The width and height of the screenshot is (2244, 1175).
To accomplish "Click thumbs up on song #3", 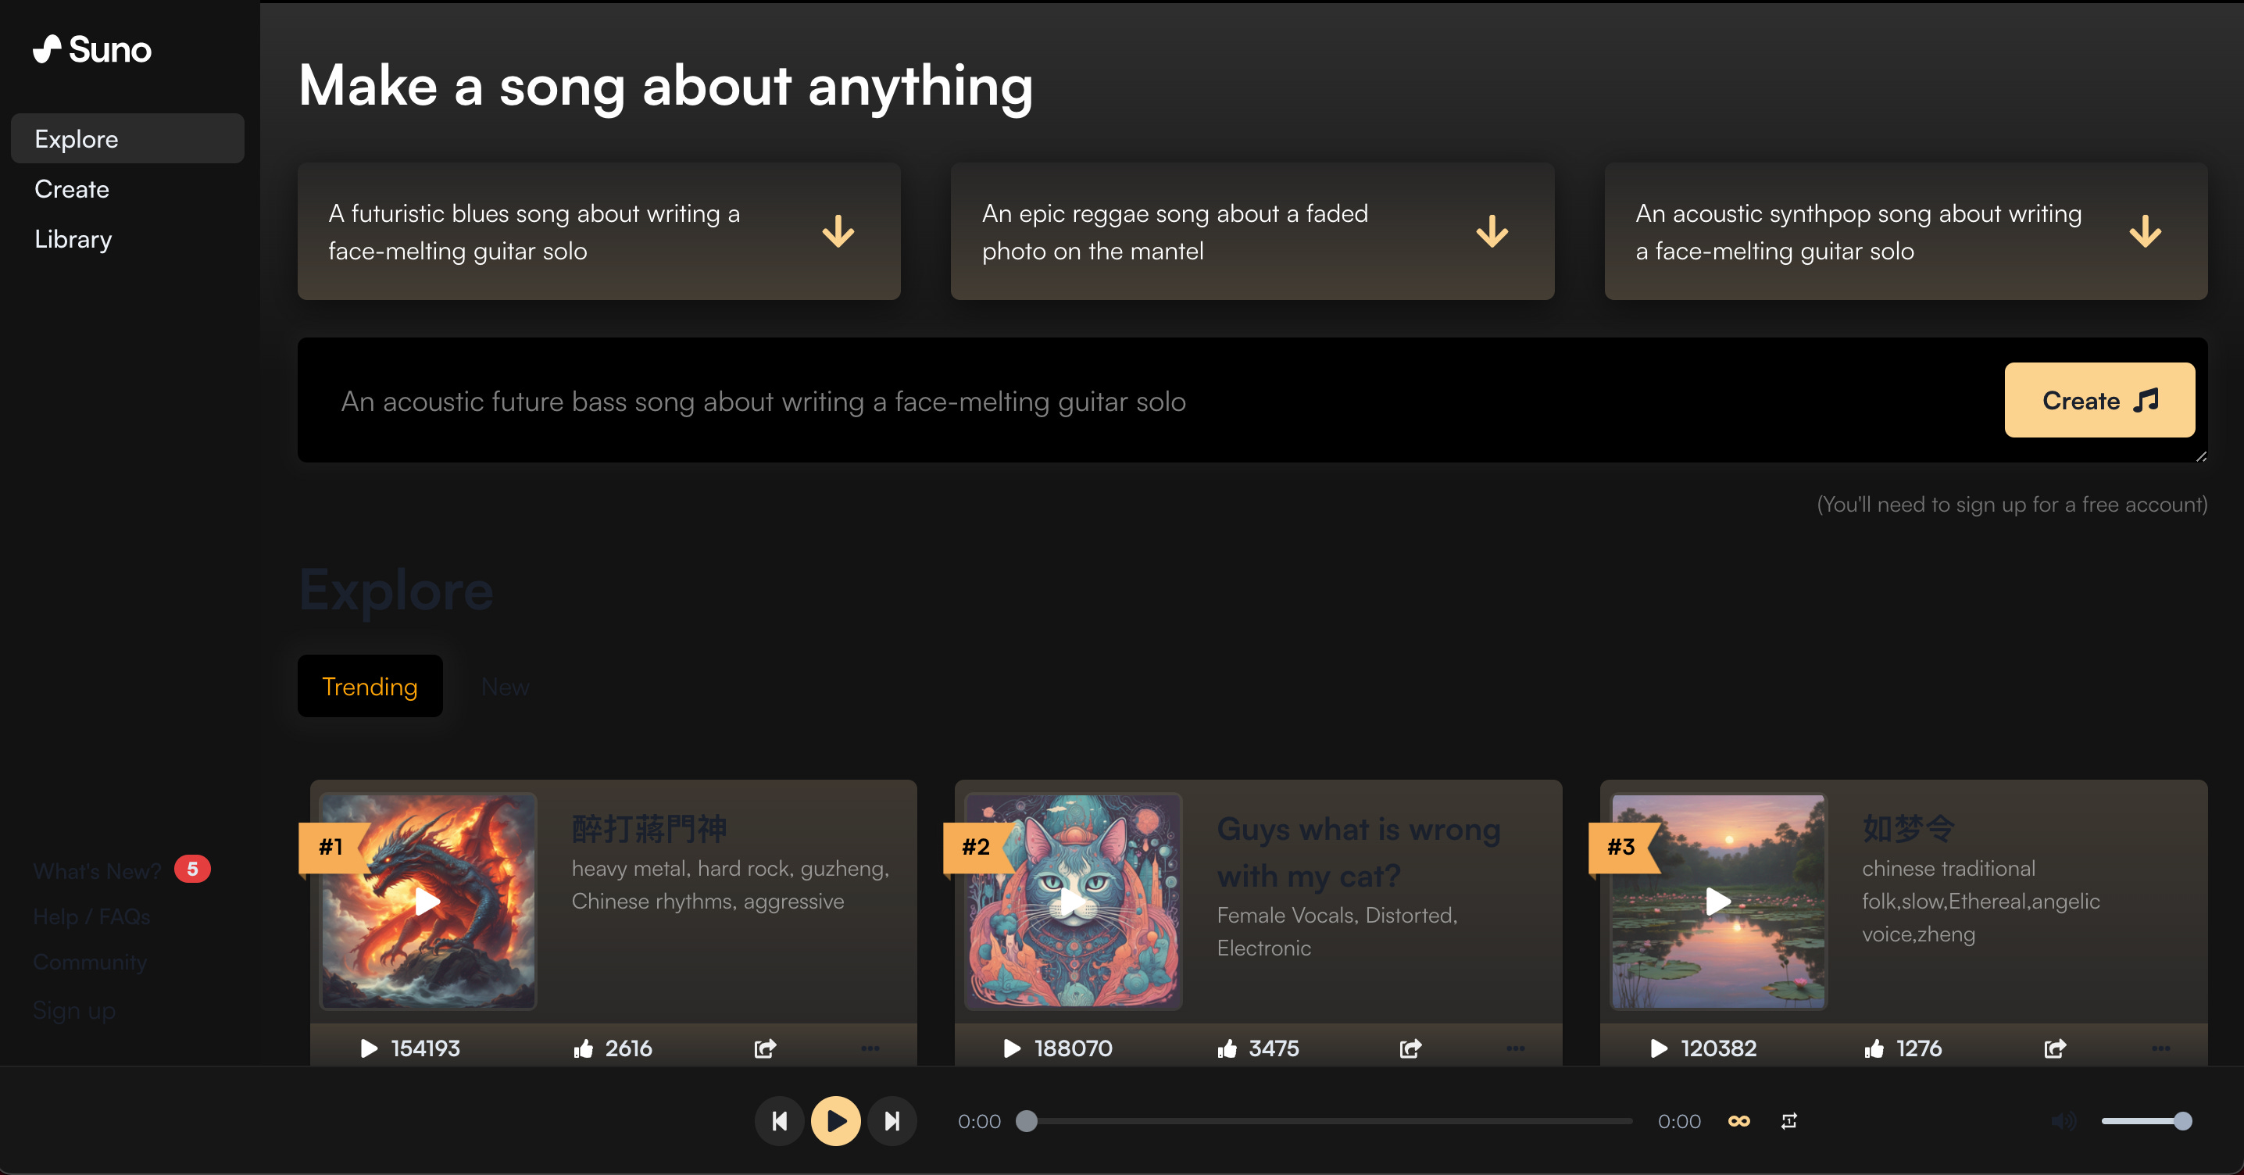I will pyautogui.click(x=1874, y=1048).
